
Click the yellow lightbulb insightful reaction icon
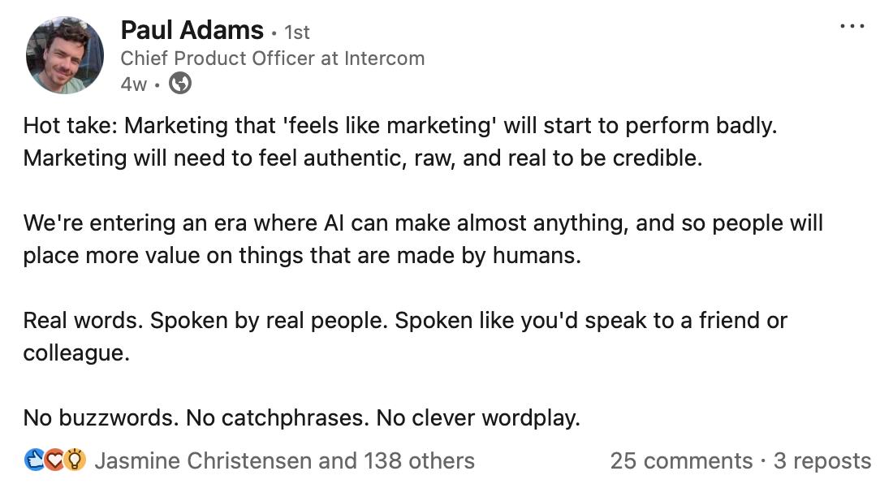point(75,460)
